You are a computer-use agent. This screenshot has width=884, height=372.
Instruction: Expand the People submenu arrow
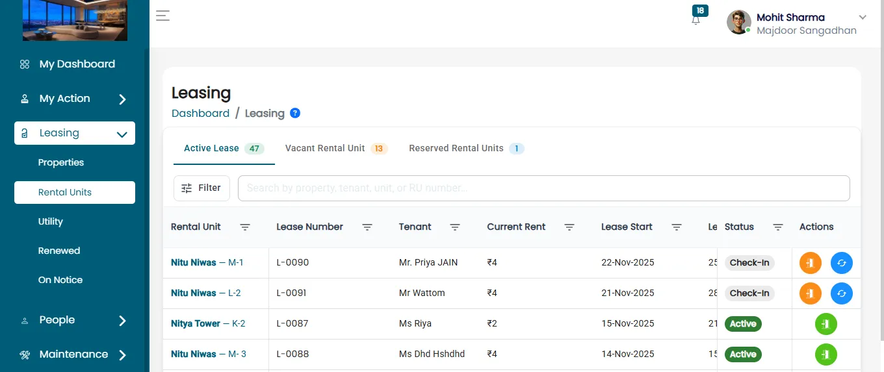pyautogui.click(x=122, y=321)
